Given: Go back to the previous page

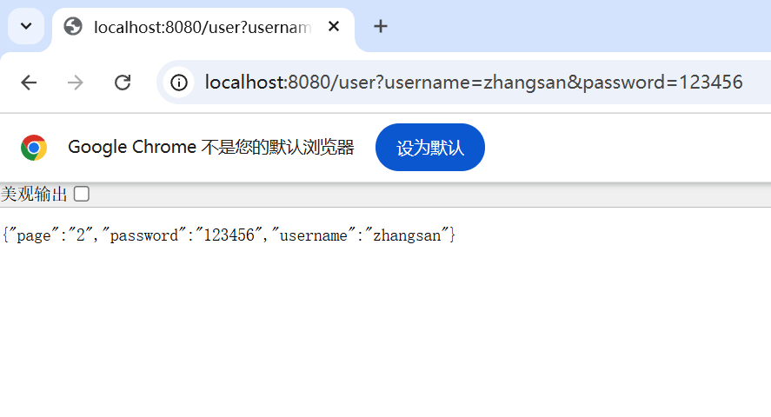Looking at the screenshot, I should click(29, 83).
